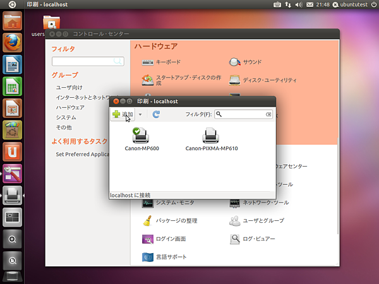Expand the dropdown arrow next to Add
The width and height of the screenshot is (379, 284).
click(140, 114)
